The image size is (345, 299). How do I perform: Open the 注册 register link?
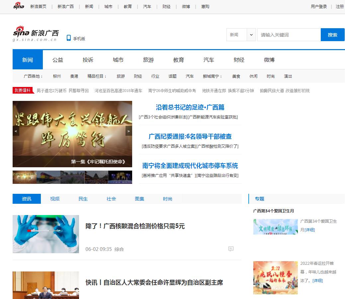pos(339,7)
